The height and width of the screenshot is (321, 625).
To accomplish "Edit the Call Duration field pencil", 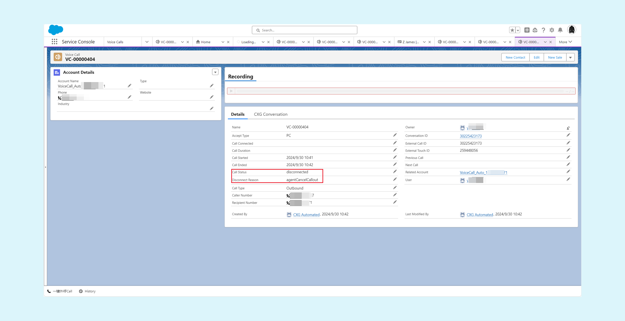I will tap(395, 150).
